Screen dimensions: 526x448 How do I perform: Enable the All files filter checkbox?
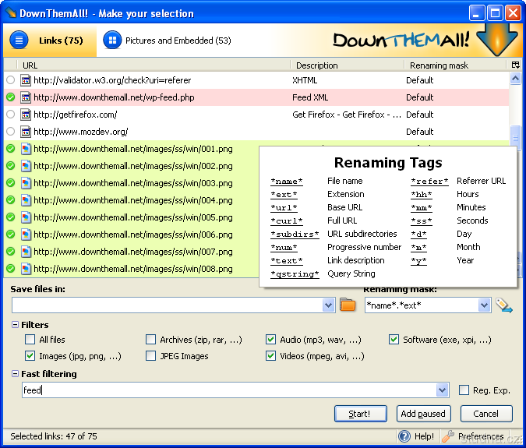coord(30,340)
